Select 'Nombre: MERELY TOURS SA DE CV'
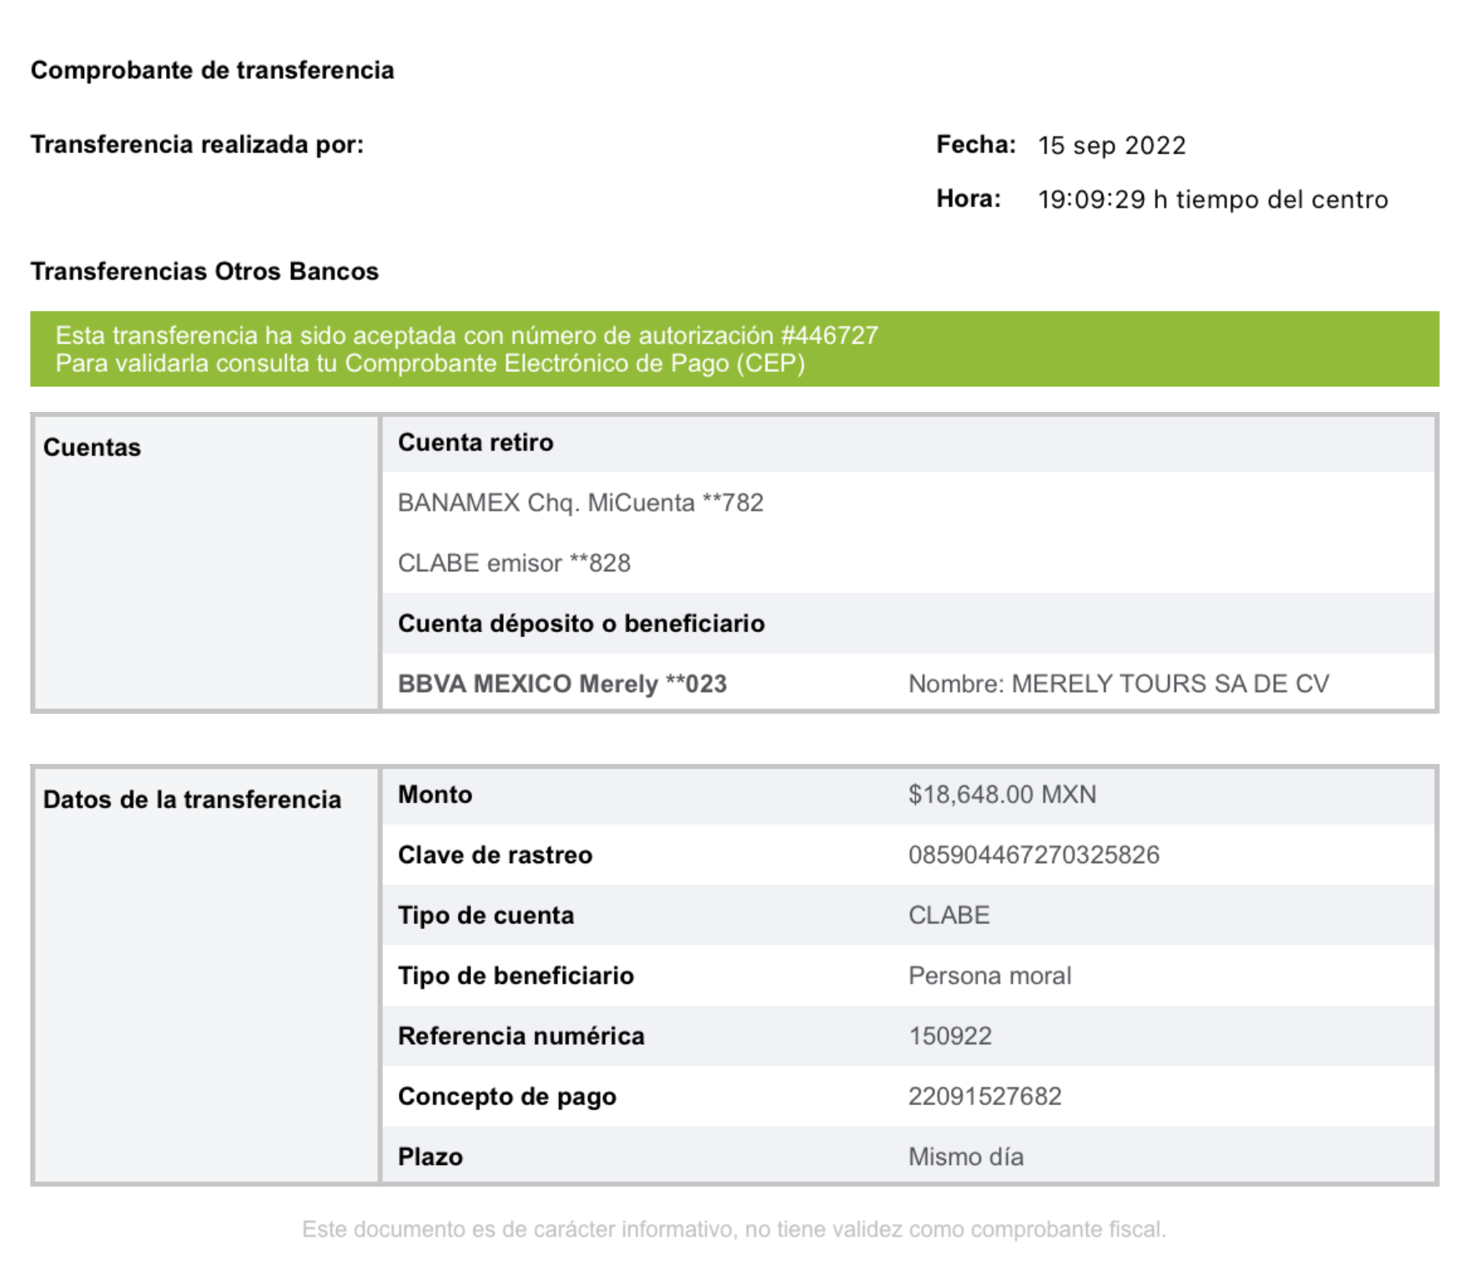The width and height of the screenshot is (1475, 1286). tap(1119, 684)
